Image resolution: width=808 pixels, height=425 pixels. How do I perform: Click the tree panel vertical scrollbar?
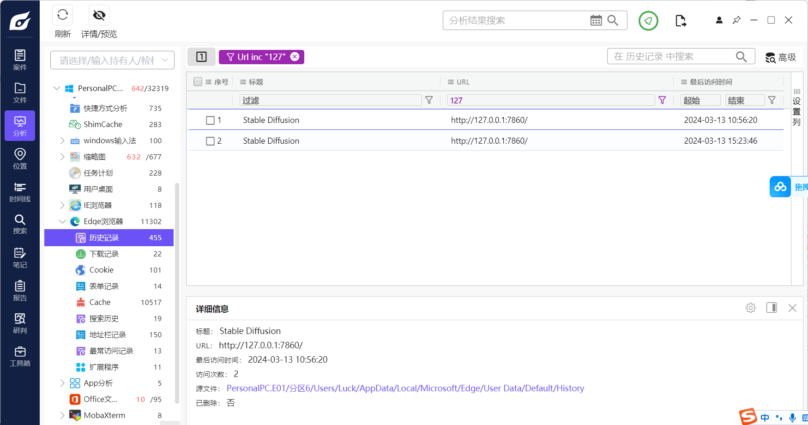pyautogui.click(x=177, y=294)
